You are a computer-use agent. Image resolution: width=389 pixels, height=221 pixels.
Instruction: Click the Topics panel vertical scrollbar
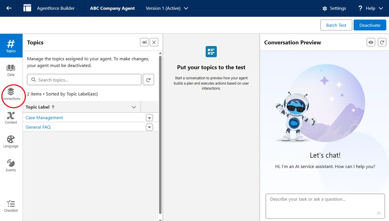pyautogui.click(x=160, y=134)
